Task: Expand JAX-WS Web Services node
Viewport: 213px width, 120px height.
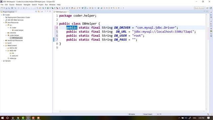Action: point(4,20)
